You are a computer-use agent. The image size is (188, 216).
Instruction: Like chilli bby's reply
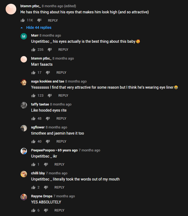point(33,187)
